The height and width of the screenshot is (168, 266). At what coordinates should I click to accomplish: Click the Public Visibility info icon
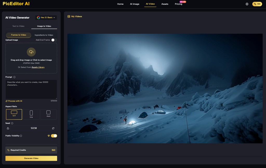tap(21, 136)
